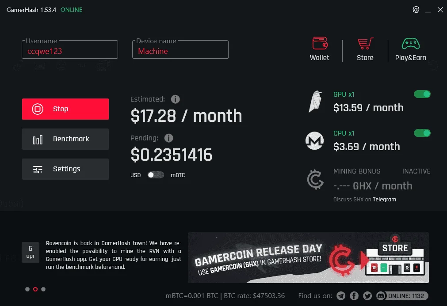
Task: Click the Monero coin icon
Action: click(x=314, y=140)
